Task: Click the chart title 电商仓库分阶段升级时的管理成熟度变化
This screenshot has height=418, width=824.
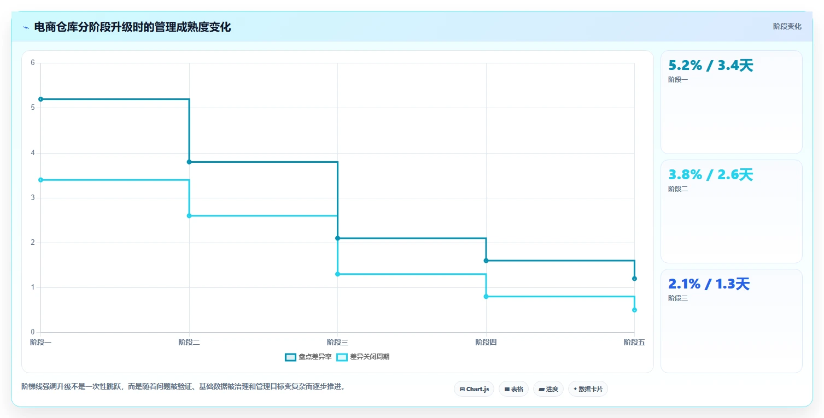Action: pyautogui.click(x=132, y=27)
